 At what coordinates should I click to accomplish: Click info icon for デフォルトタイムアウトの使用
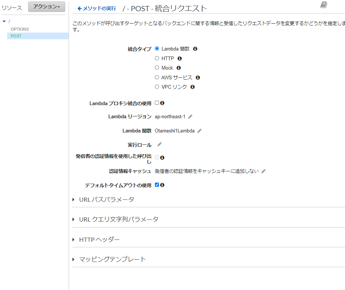click(162, 185)
